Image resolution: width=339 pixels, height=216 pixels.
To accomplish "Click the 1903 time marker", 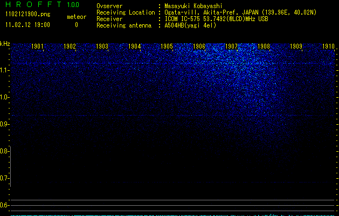I will coord(102,46).
